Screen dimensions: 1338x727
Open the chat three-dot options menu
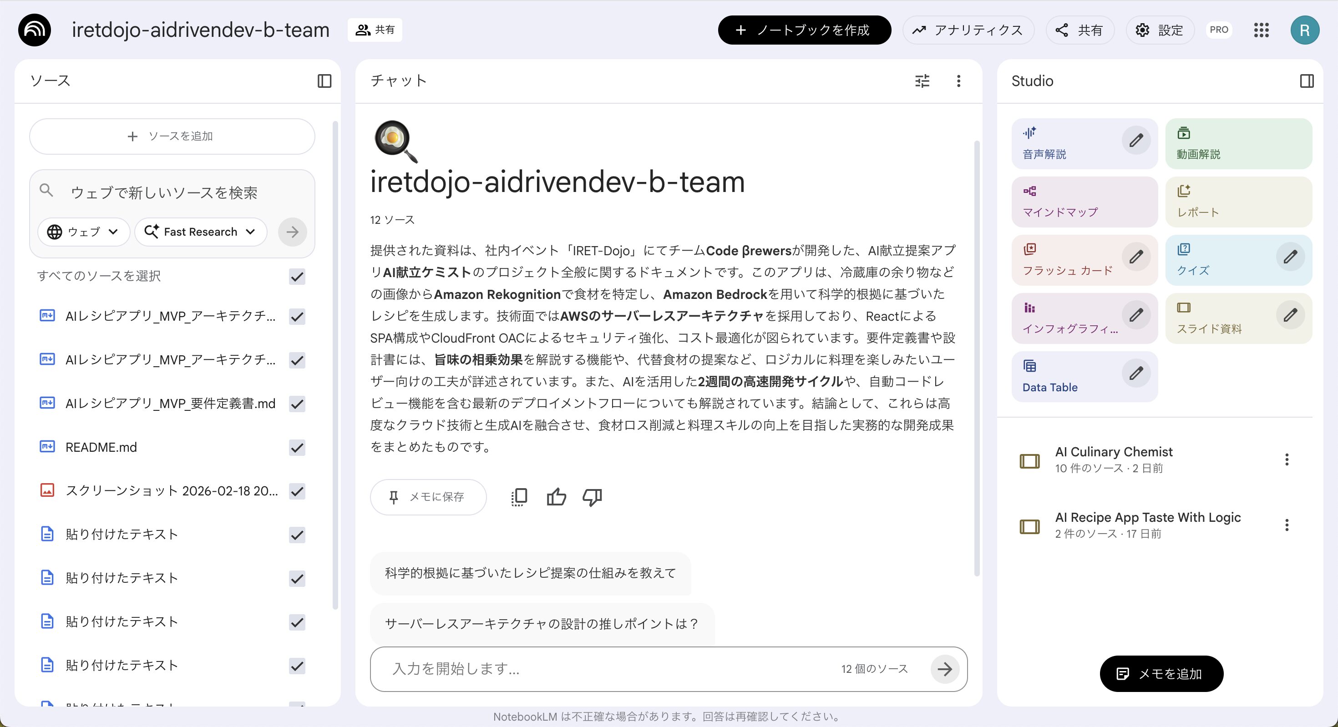(x=958, y=81)
